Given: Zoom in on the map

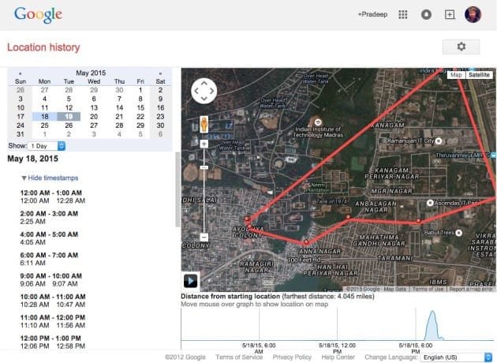Looking at the screenshot, I should [x=204, y=144].
